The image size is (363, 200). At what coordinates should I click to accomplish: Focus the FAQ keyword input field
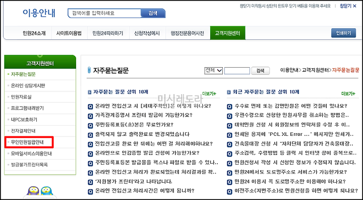coord(237,71)
